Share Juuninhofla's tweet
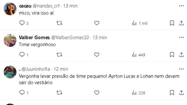Viewport: 187px width, 105px height. pyautogui.click(x=181, y=93)
